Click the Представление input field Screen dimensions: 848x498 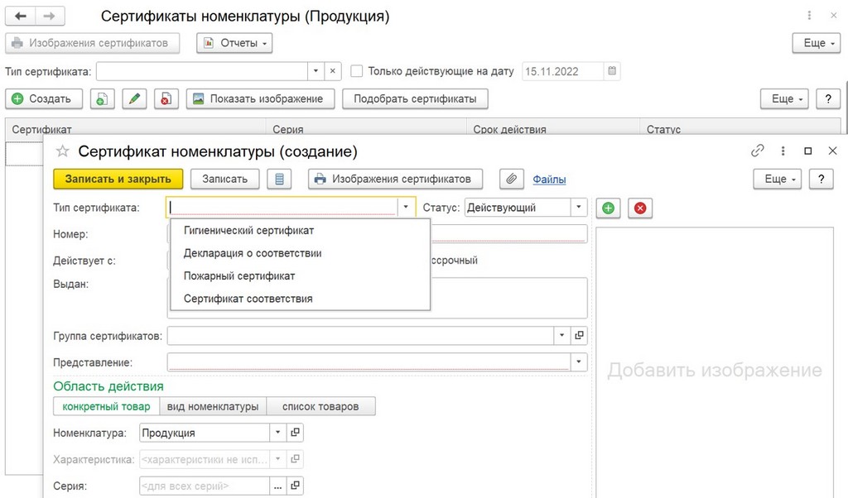coord(369,362)
